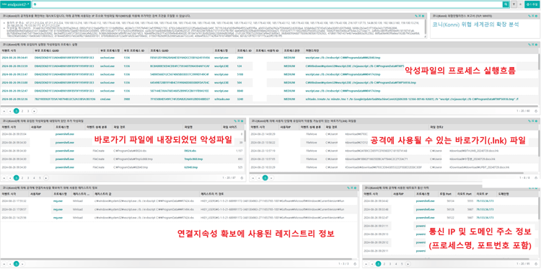Screen dimensions: 541x269
Task: Click edit pencil icon of description panel
Action: click(416, 16)
